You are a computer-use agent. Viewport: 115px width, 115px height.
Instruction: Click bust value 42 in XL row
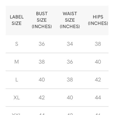(x=42, y=98)
